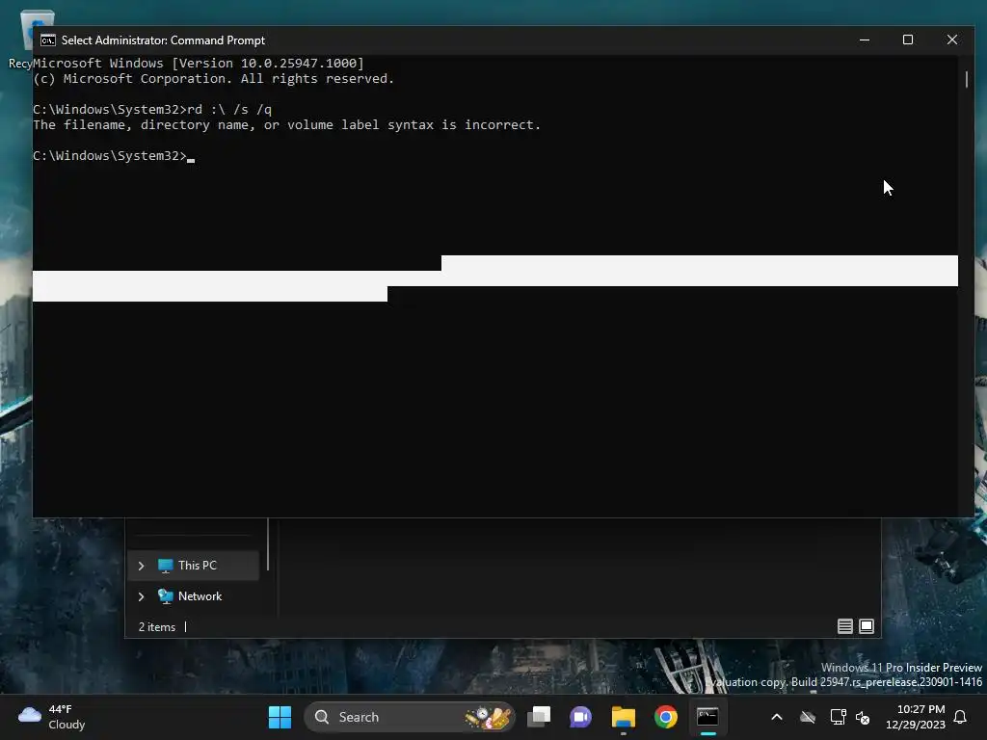
Task: Open File Explorer from the taskbar
Action: [624, 717]
